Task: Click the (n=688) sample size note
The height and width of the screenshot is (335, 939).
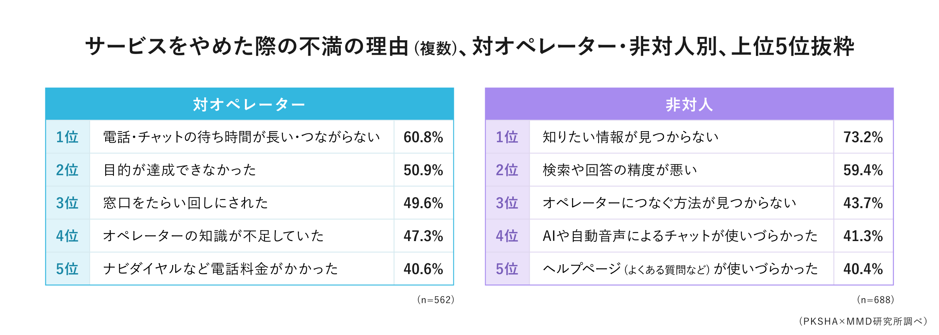Action: pos(875,300)
